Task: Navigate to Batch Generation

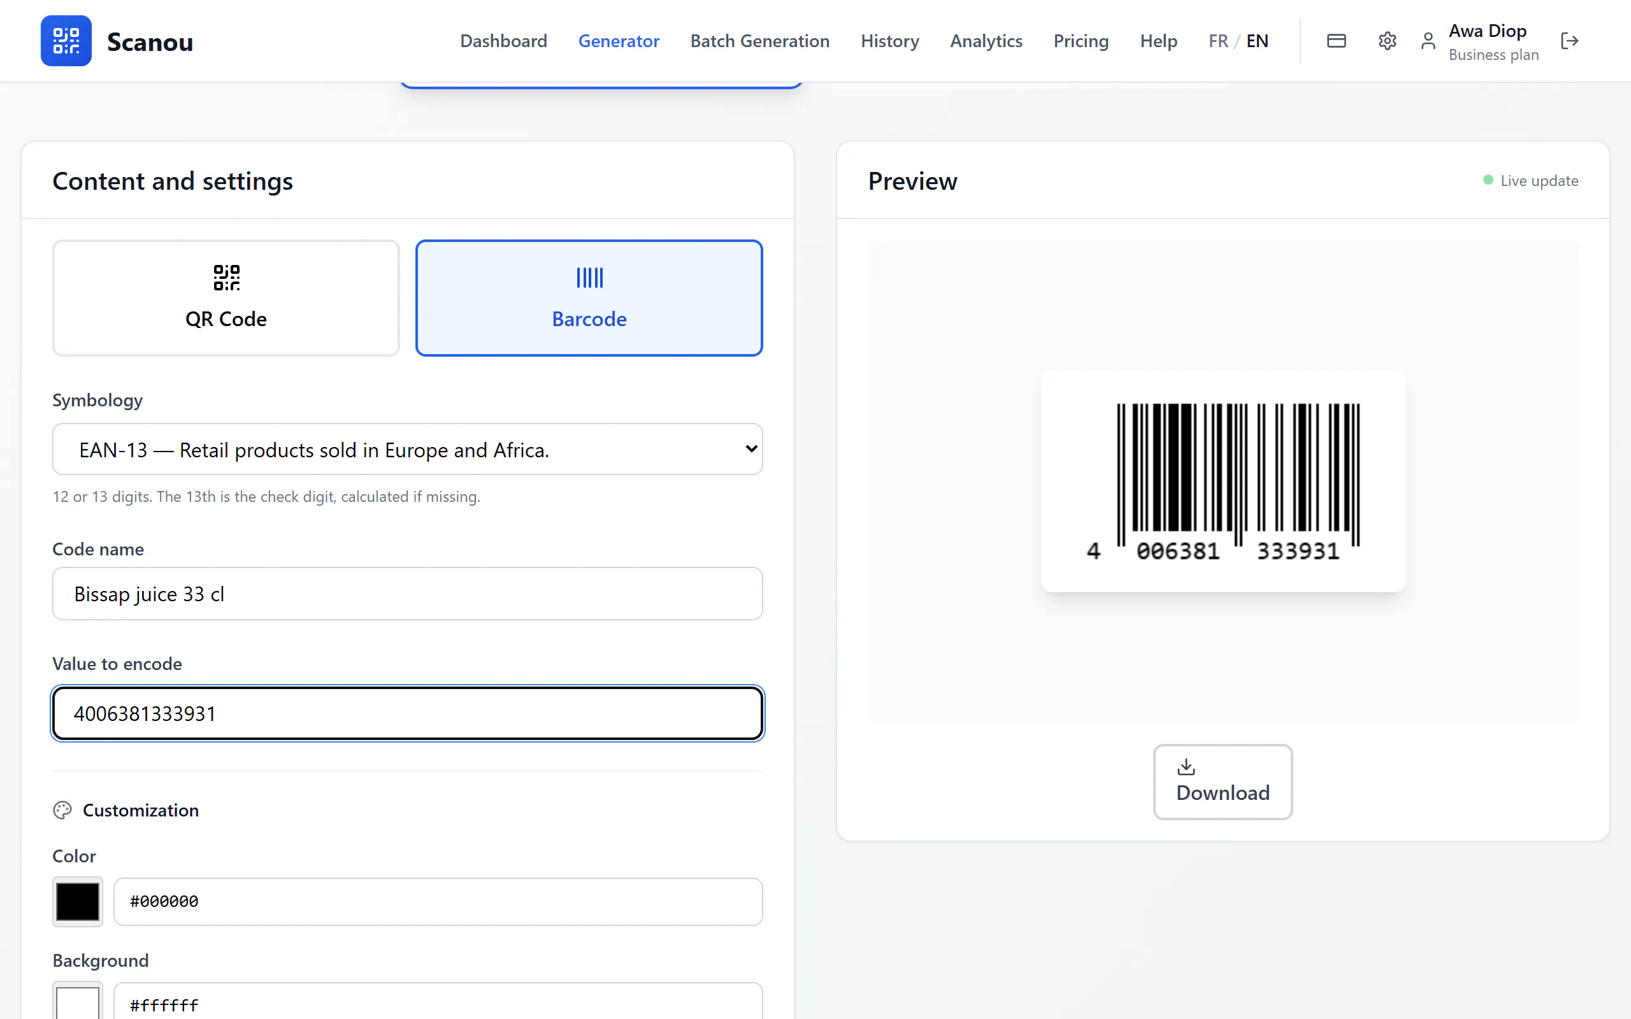Action: click(759, 41)
